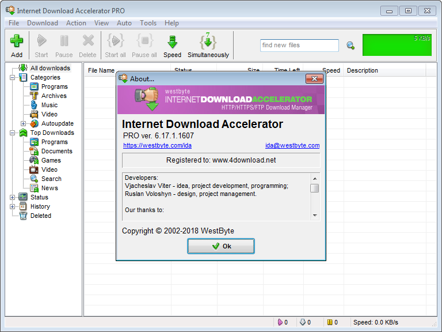Click Registered to: www.4download.net text
Image resolution: width=442 pixels, height=332 pixels.
point(221,160)
